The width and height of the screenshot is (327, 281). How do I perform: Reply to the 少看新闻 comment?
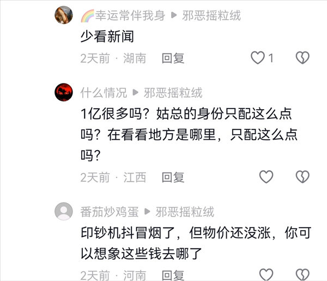click(173, 58)
